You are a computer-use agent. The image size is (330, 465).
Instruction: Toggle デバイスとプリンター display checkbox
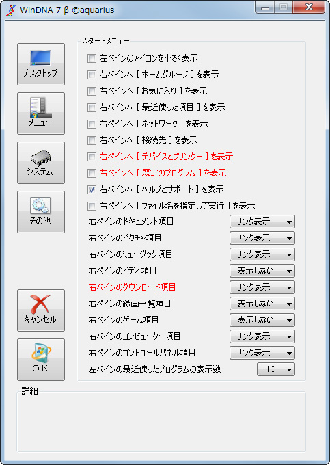coord(92,157)
